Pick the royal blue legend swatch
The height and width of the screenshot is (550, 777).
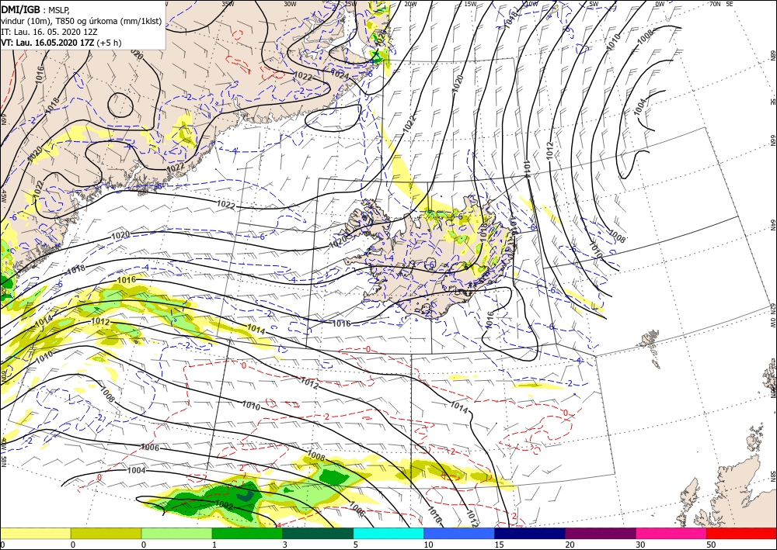tap(459, 533)
